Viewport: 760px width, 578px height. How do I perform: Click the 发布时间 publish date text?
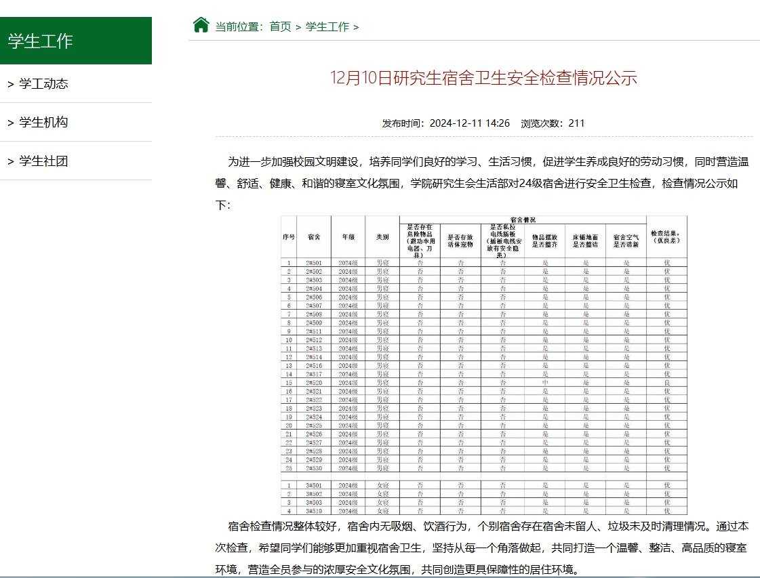pyautogui.click(x=445, y=123)
